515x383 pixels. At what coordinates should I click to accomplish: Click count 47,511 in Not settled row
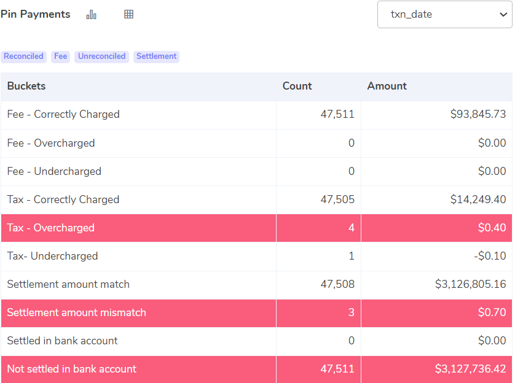pyautogui.click(x=337, y=368)
